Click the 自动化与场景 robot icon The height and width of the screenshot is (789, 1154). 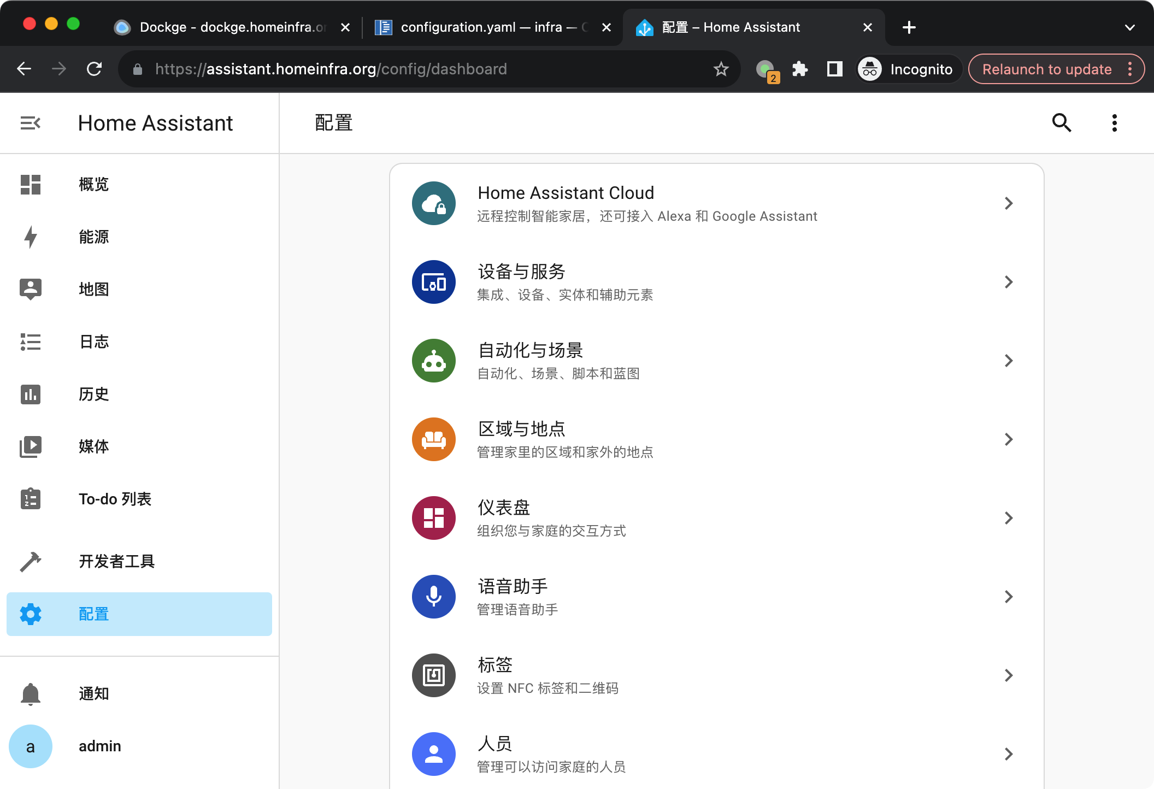click(x=433, y=361)
